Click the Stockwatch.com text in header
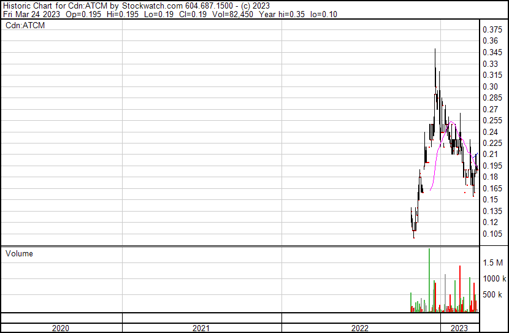The width and height of the screenshot is (509, 333). pyautogui.click(x=153, y=5)
